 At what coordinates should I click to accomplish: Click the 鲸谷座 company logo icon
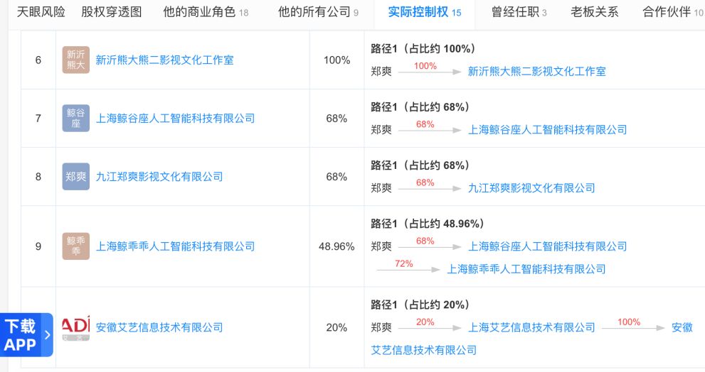75,118
